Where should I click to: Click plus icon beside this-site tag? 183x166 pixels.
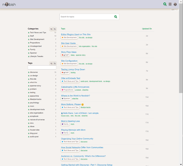click(x=29, y=79)
